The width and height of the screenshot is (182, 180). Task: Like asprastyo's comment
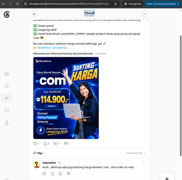[x=44, y=174]
